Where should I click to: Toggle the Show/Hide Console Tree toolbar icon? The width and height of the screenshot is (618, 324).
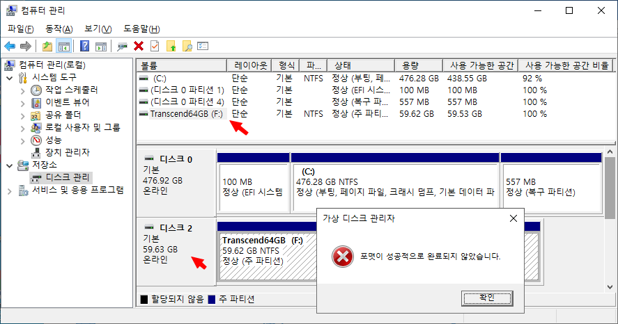[63, 46]
